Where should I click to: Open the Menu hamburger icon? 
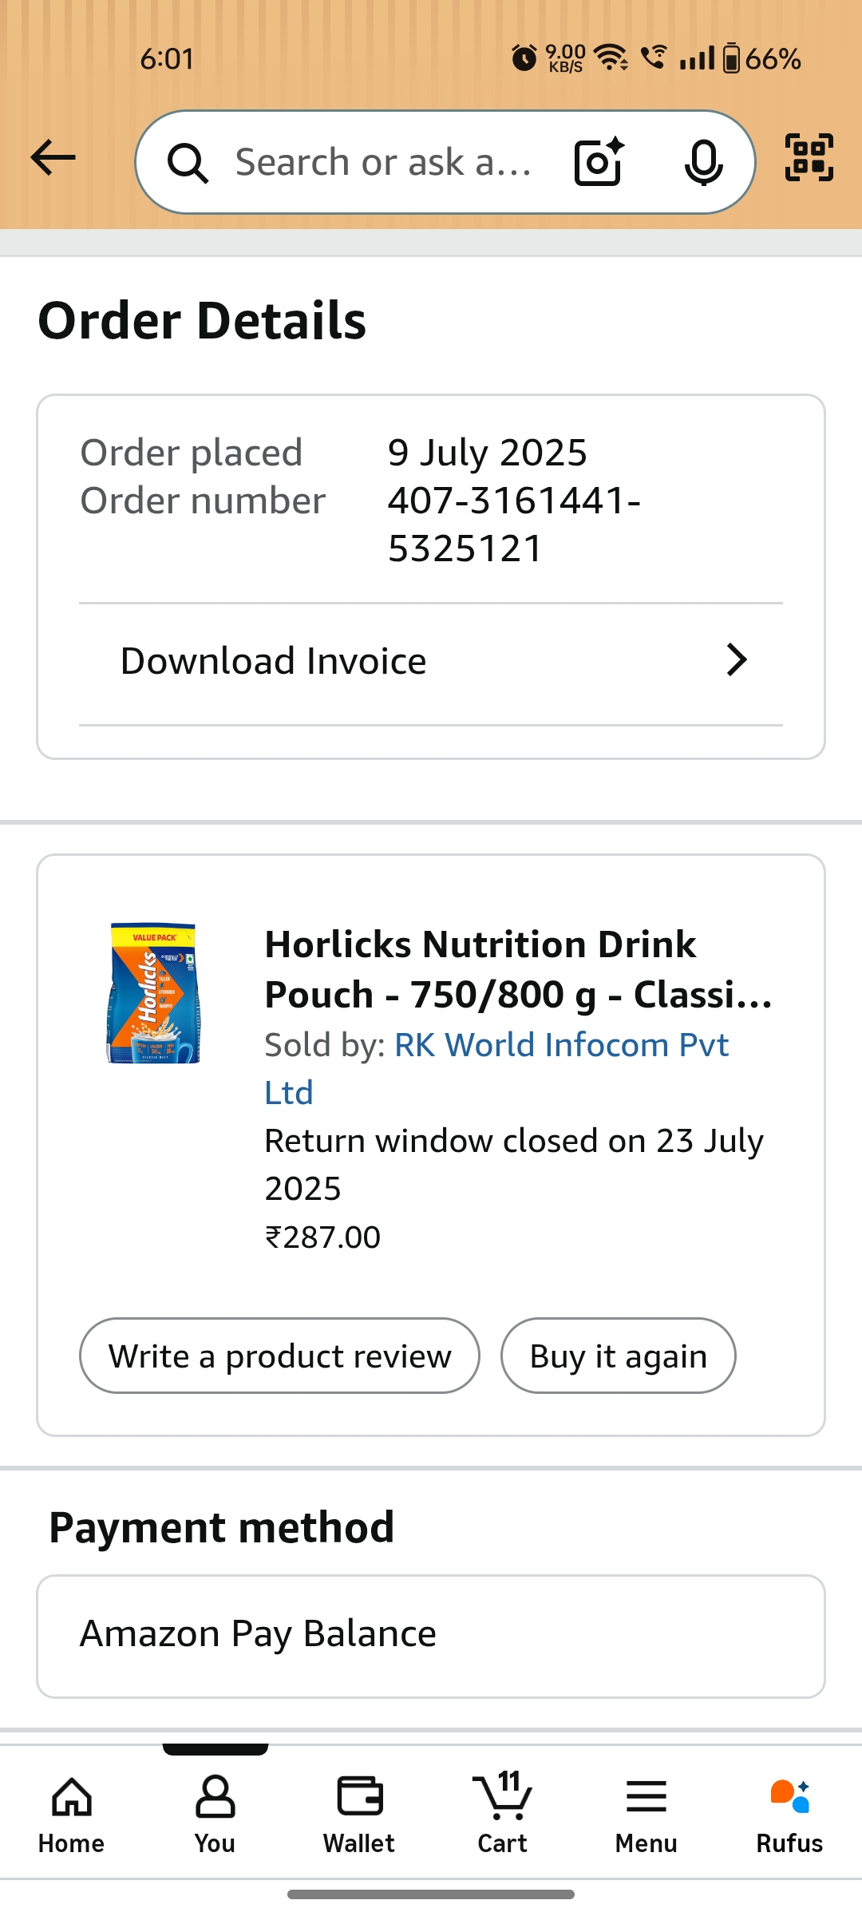(646, 1812)
